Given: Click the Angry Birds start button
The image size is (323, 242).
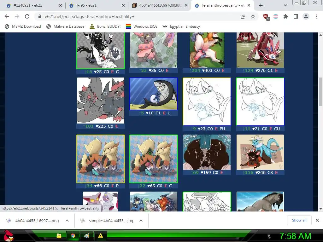Looking at the screenshot, I should 9,236.
